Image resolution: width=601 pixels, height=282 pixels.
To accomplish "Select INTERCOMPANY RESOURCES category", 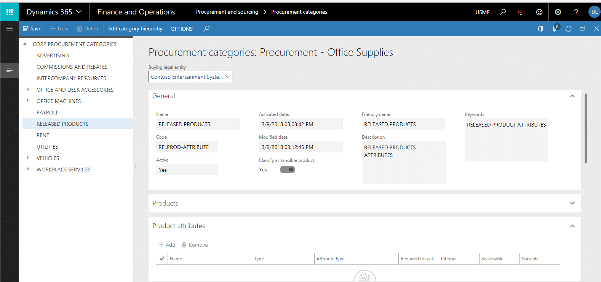I will pyautogui.click(x=71, y=78).
